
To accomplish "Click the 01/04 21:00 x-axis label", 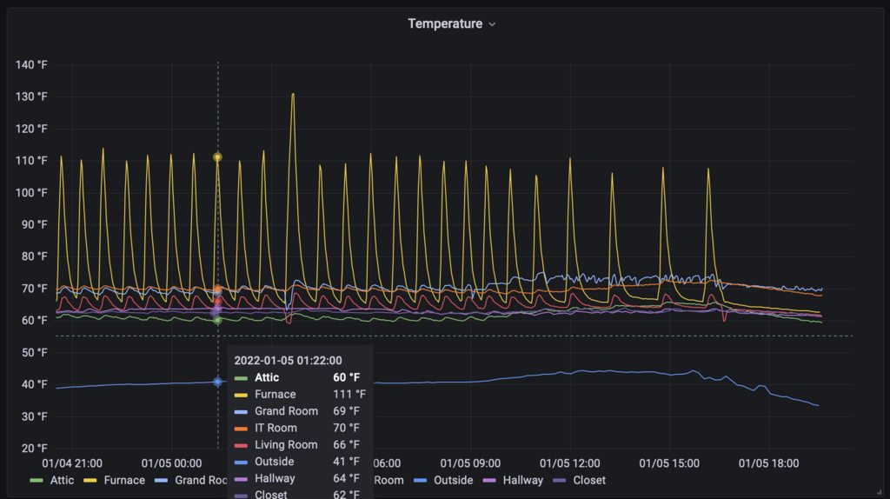I will (72, 463).
